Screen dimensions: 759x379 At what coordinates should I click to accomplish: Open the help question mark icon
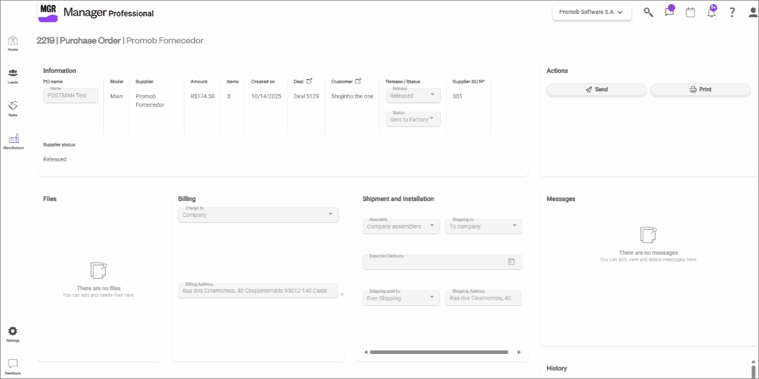pyautogui.click(x=732, y=12)
